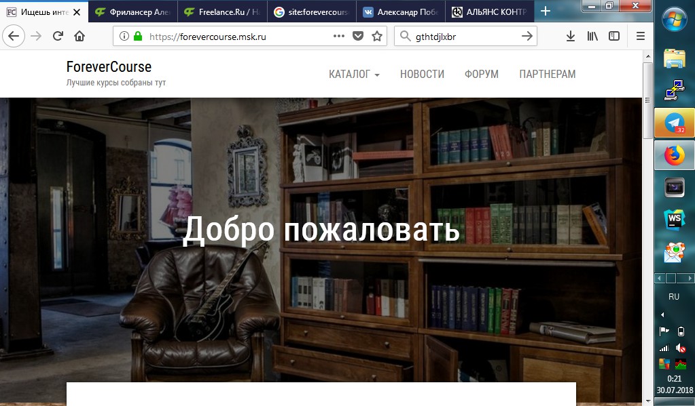Show hidden tray icons arrow
Image resolution: width=695 pixels, height=406 pixels.
(x=662, y=315)
